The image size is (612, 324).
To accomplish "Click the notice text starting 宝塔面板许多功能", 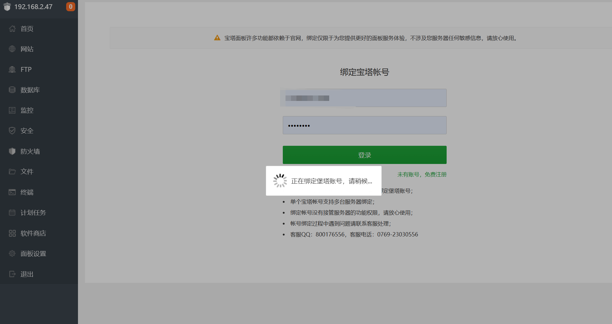I will pyautogui.click(x=371, y=38).
